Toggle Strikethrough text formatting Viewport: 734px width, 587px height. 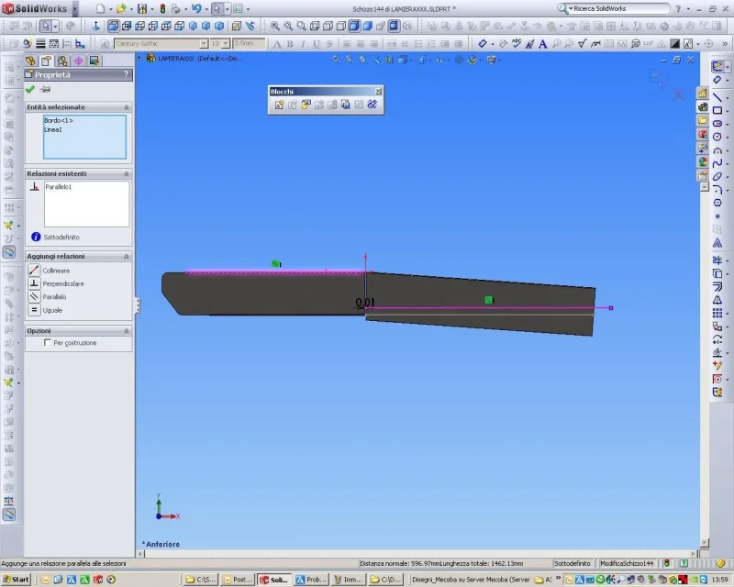[330, 44]
